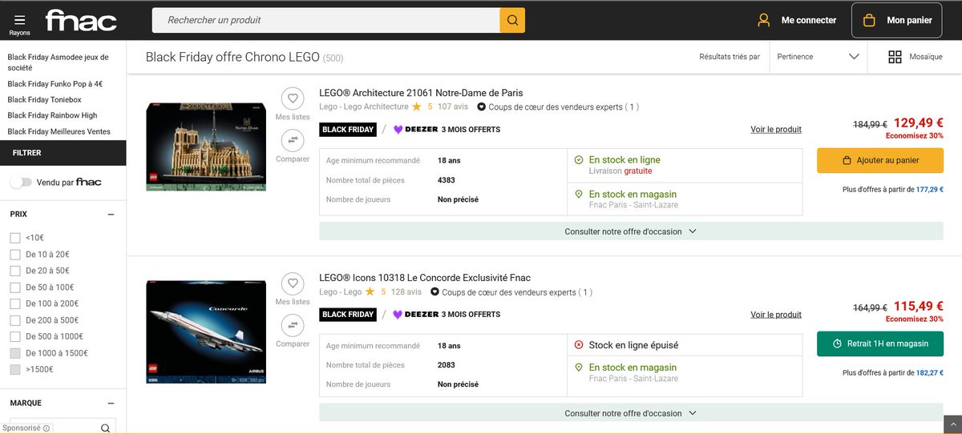Open Black Friday Funko Pop à 4€
962x434 pixels.
(x=55, y=83)
